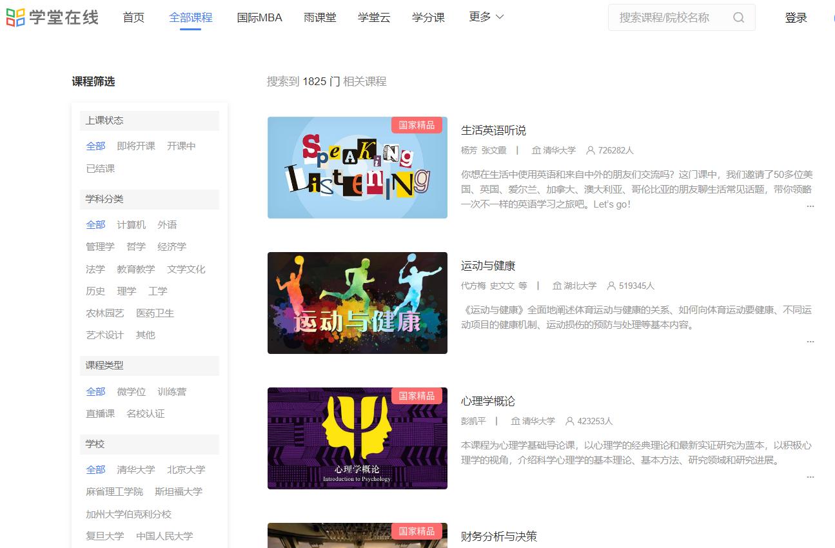Click the person icon showing 423253人
835x548 pixels.
click(x=569, y=421)
